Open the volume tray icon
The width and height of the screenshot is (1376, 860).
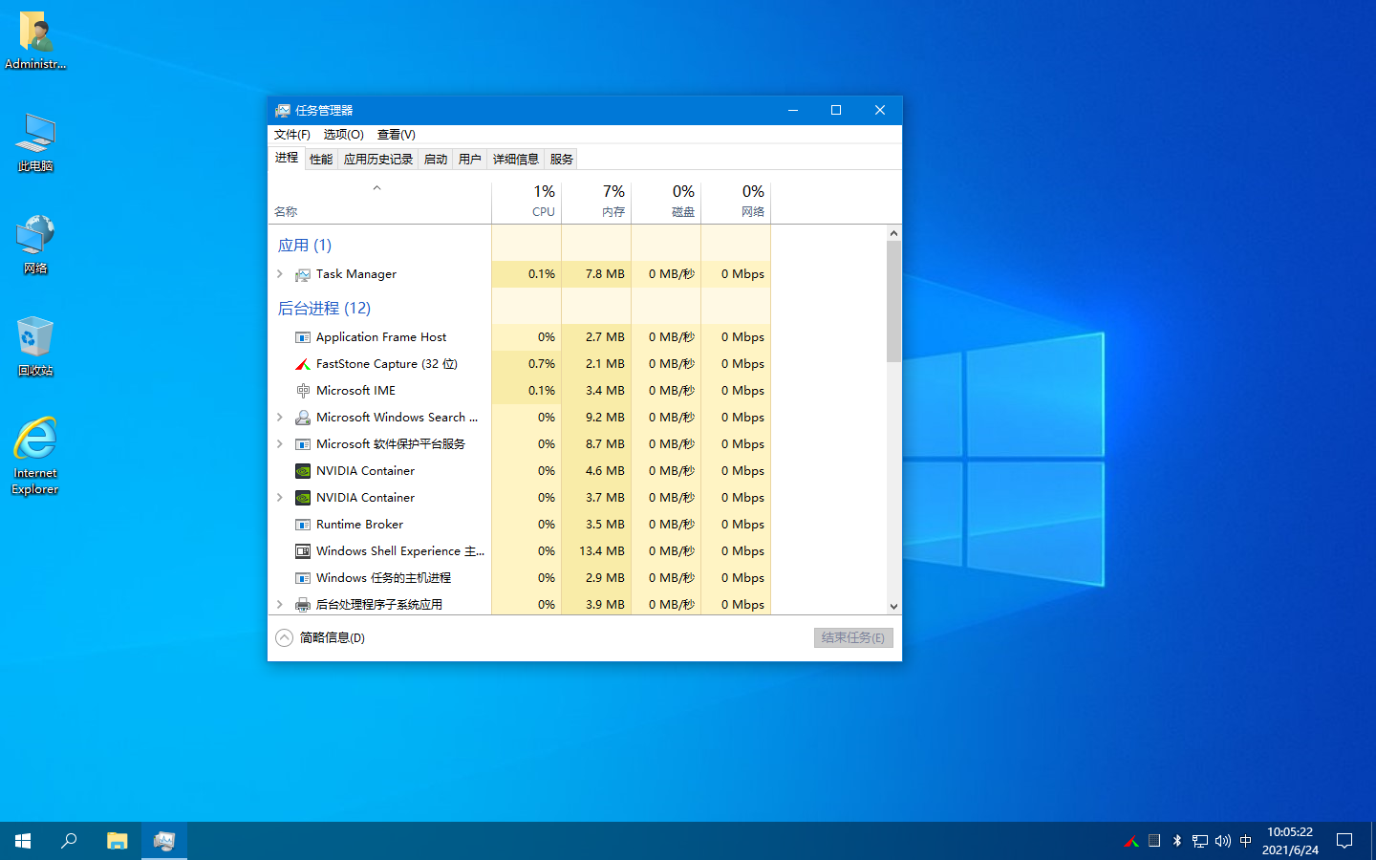tap(1223, 841)
